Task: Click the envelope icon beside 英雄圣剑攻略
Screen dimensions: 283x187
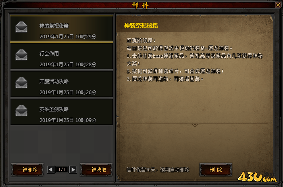Action: coord(21,110)
